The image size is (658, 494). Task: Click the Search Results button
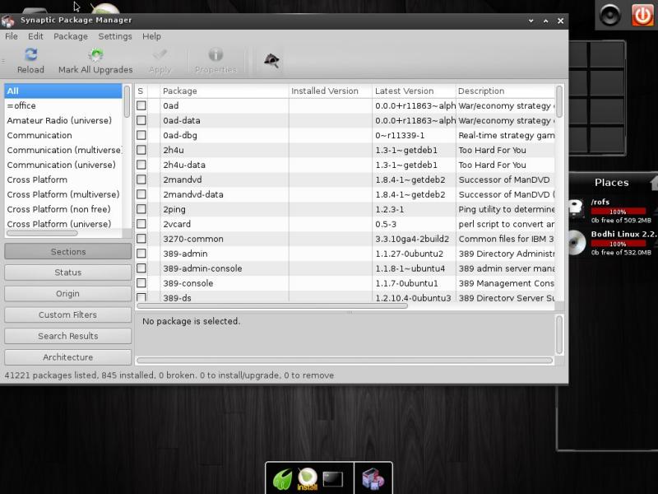pos(68,336)
